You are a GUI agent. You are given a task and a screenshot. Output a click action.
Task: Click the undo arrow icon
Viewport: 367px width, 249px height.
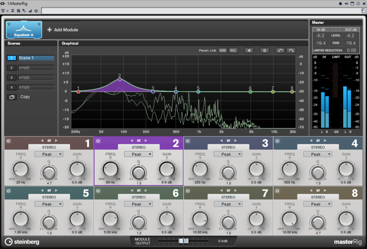(x=280, y=51)
